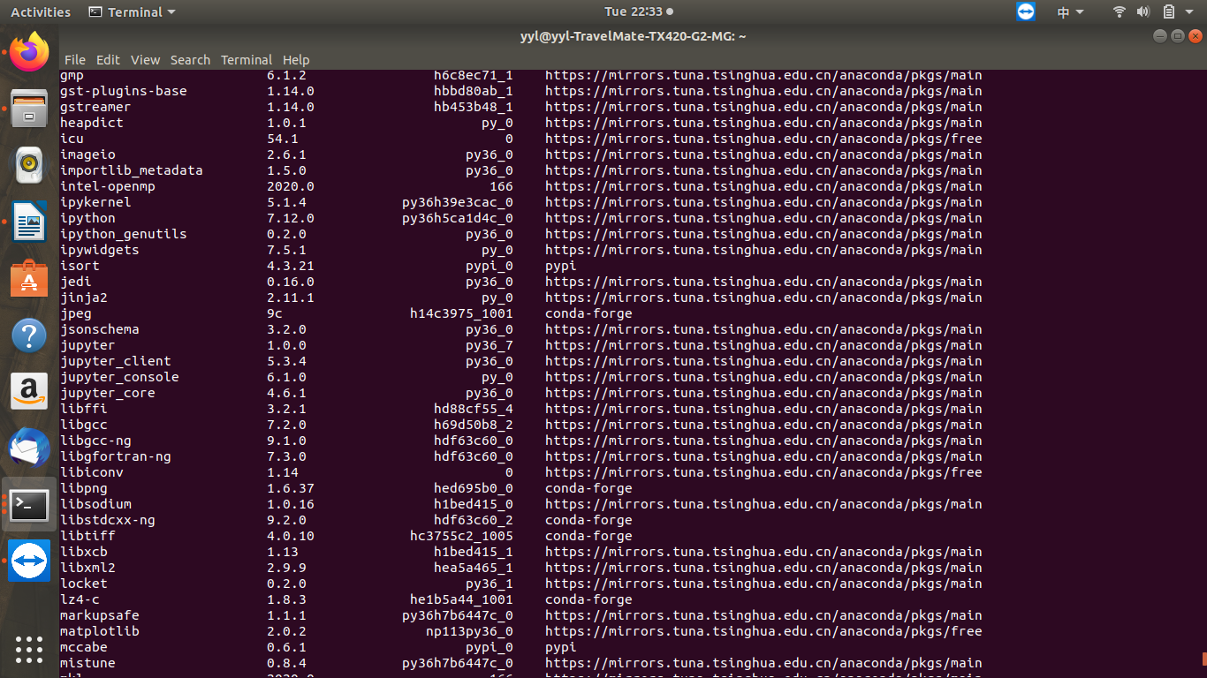Screen dimensions: 1207x678
Task: Click the build string "hc3755c2_1005"
Action: point(461,536)
